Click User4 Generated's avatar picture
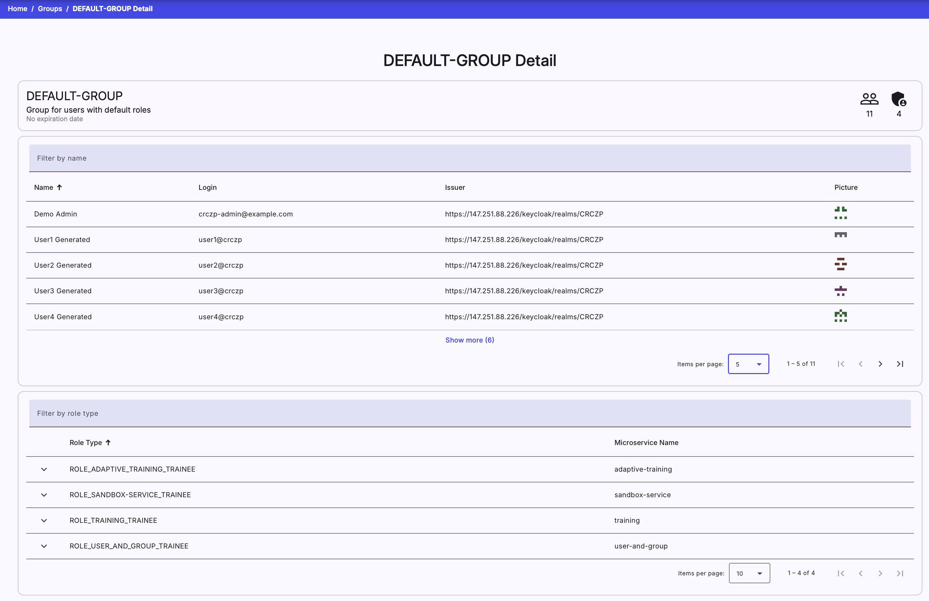This screenshot has width=929, height=601. 841,317
